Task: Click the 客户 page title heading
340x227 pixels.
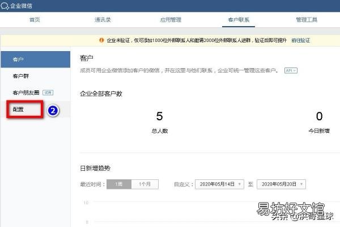Action: (x=87, y=58)
